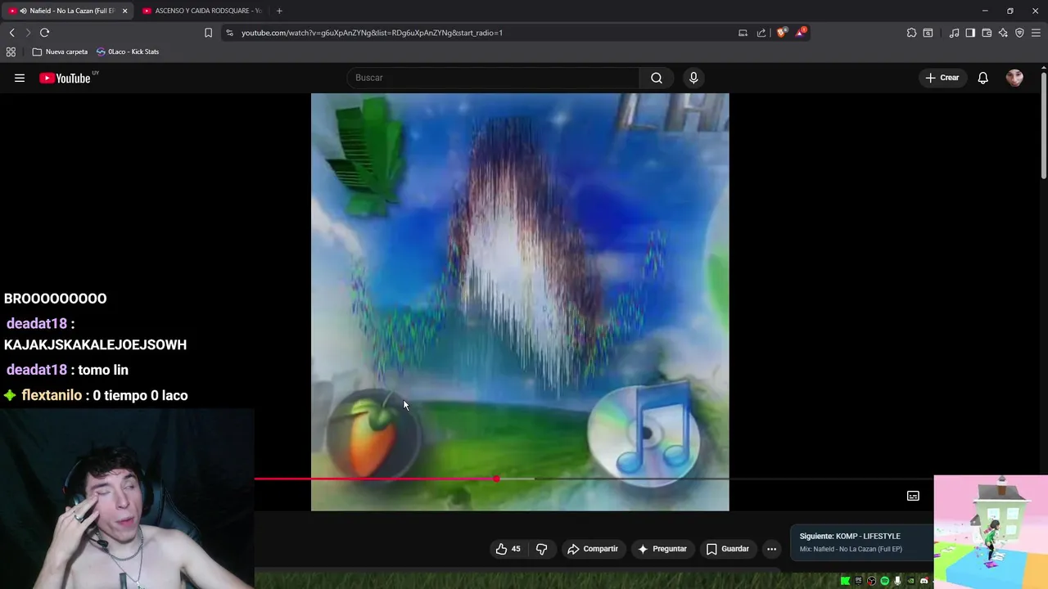Click the share icon in the address bar

[761, 33]
